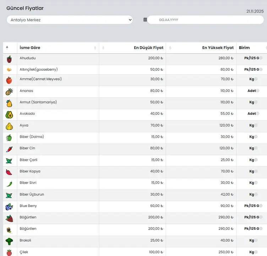Click the Avokado avocado icon
Image resolution: width=267 pixels, height=256 pixels.
tap(9, 114)
